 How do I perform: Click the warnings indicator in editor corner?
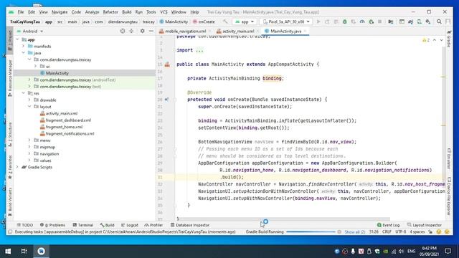[x=426, y=40]
